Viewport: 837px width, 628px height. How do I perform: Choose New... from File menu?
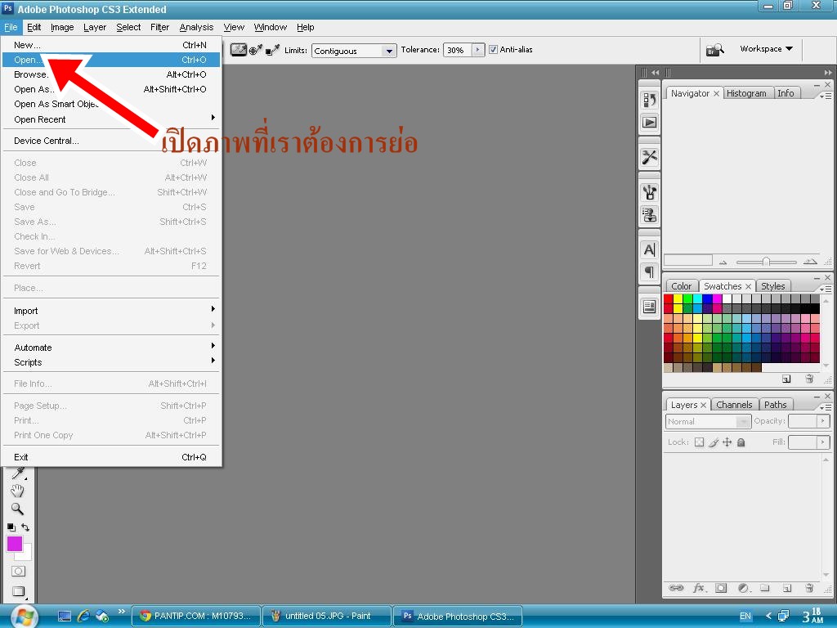(x=111, y=45)
